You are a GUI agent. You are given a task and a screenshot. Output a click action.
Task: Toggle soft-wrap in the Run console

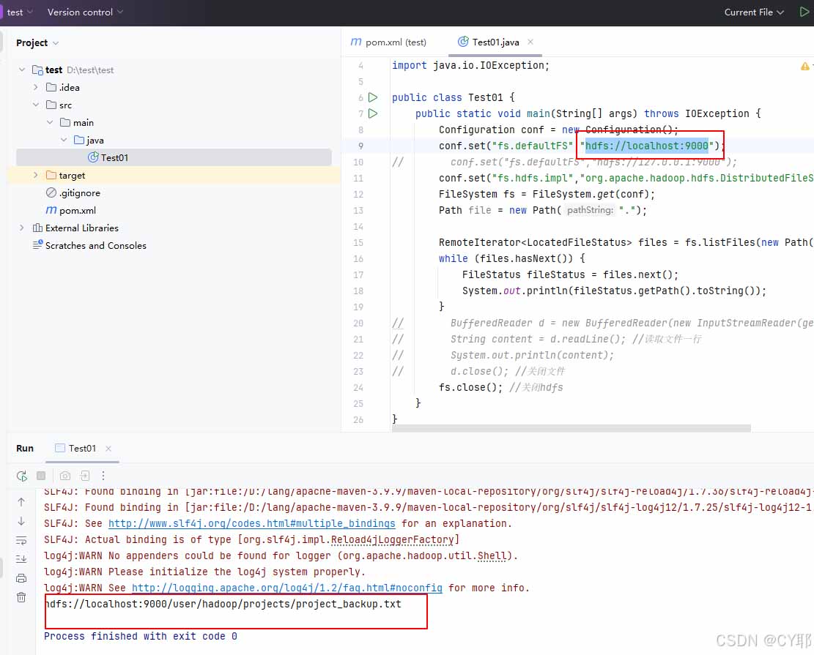click(21, 540)
